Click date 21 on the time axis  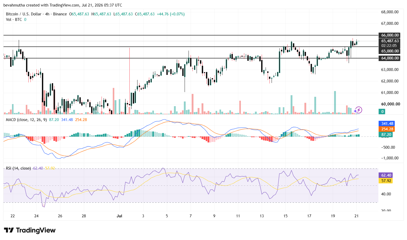coord(357,216)
